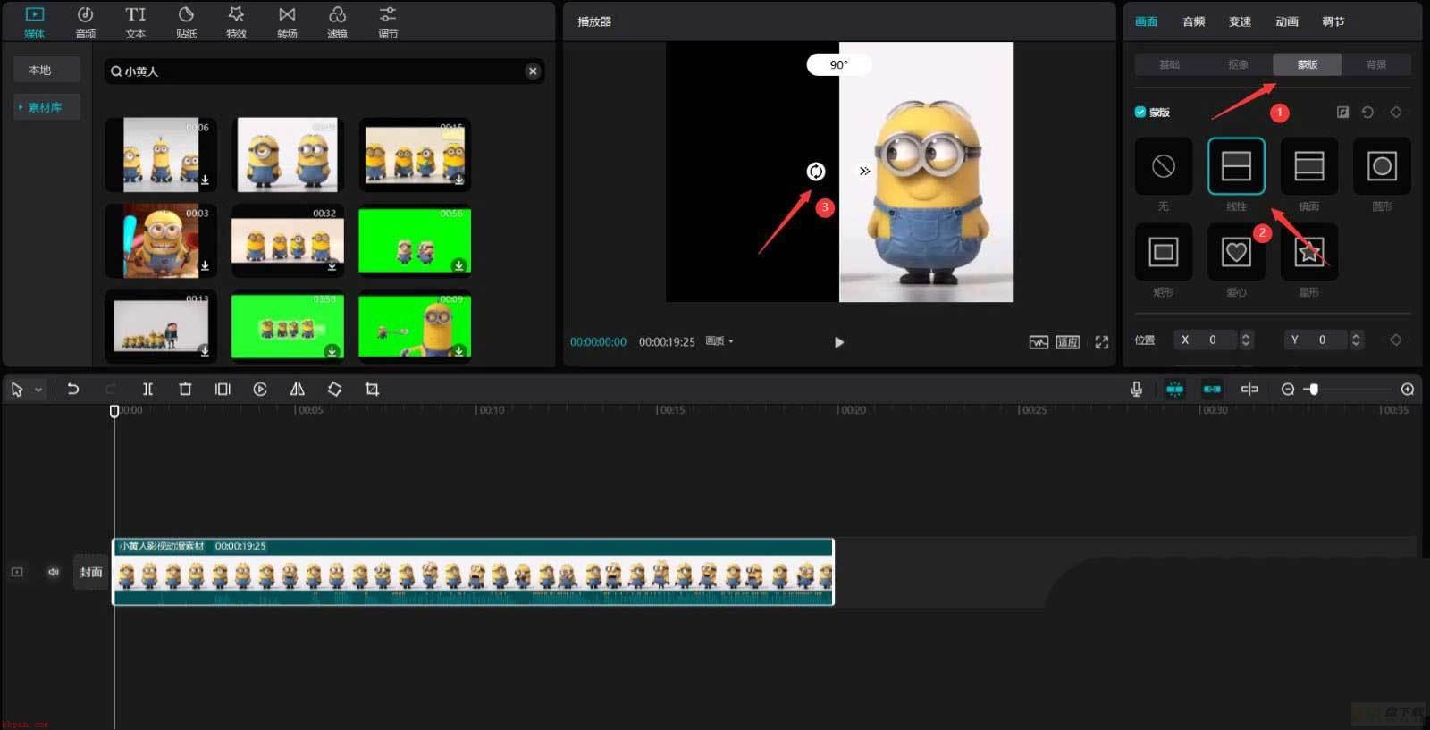
Task: Open the 媒体 media panel icon
Action: coord(34,22)
